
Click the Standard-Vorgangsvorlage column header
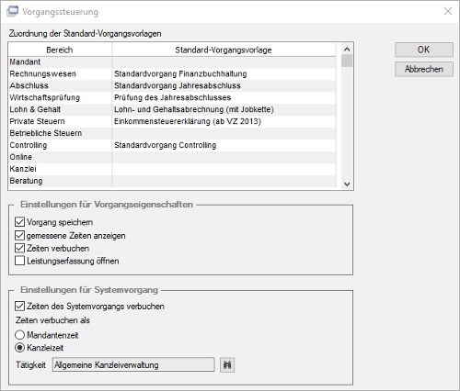point(224,50)
